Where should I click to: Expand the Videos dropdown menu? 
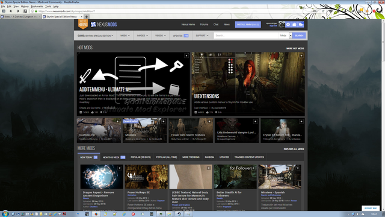[161, 36]
